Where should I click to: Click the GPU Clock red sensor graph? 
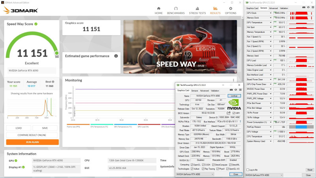pos(301,13)
